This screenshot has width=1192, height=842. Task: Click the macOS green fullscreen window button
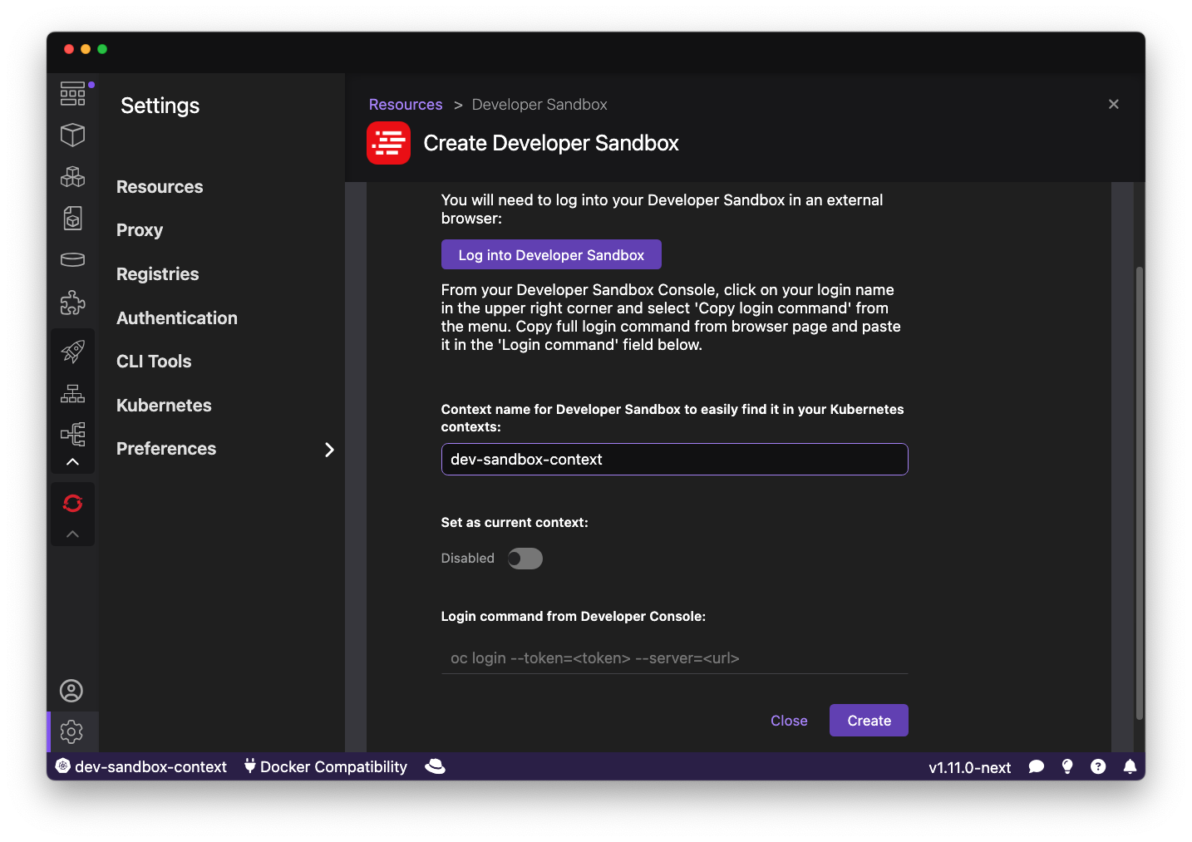pyautogui.click(x=102, y=49)
